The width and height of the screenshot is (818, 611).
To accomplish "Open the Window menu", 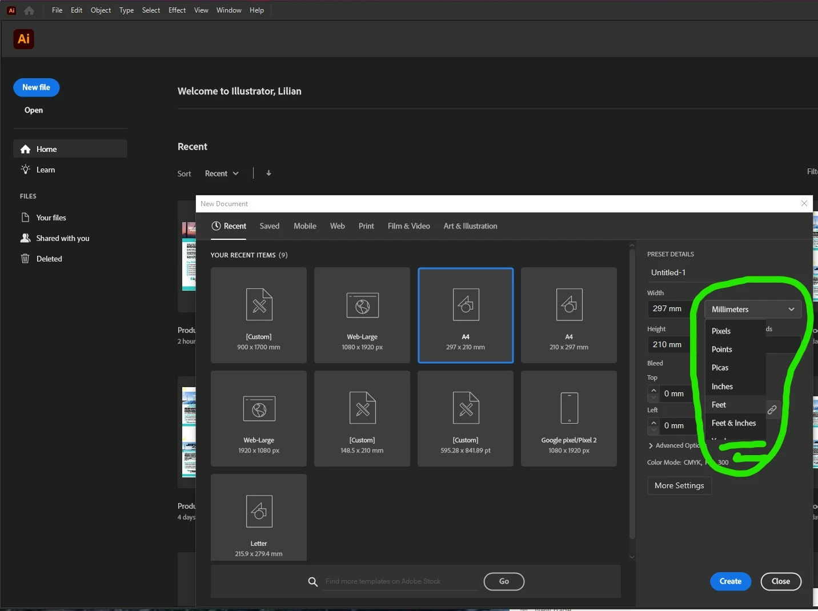I will (x=229, y=10).
